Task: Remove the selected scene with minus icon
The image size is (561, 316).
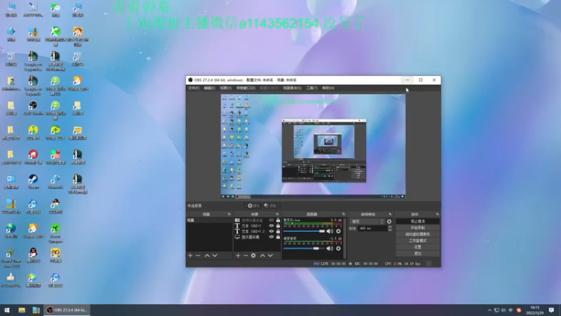Action: tap(198, 256)
